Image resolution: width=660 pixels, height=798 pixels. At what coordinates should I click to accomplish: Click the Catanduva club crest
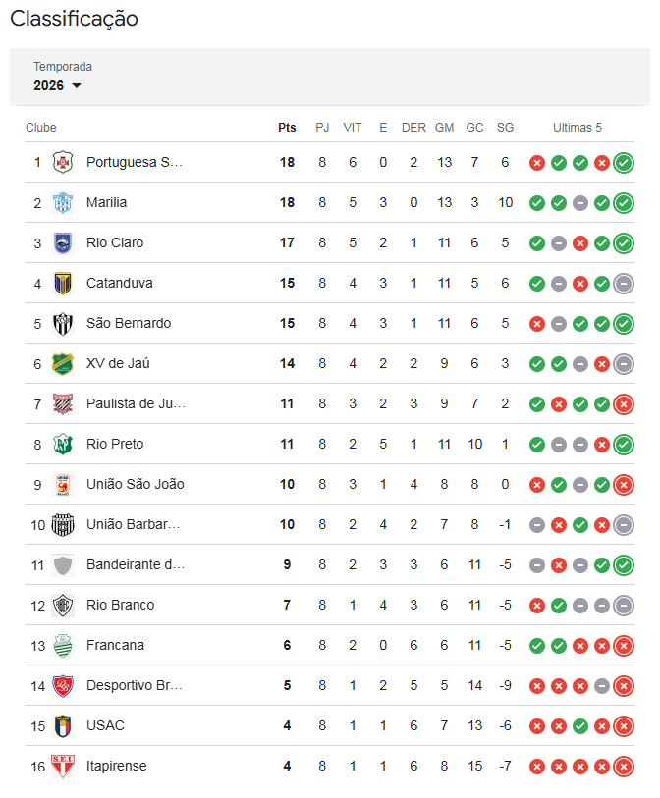[x=63, y=283]
